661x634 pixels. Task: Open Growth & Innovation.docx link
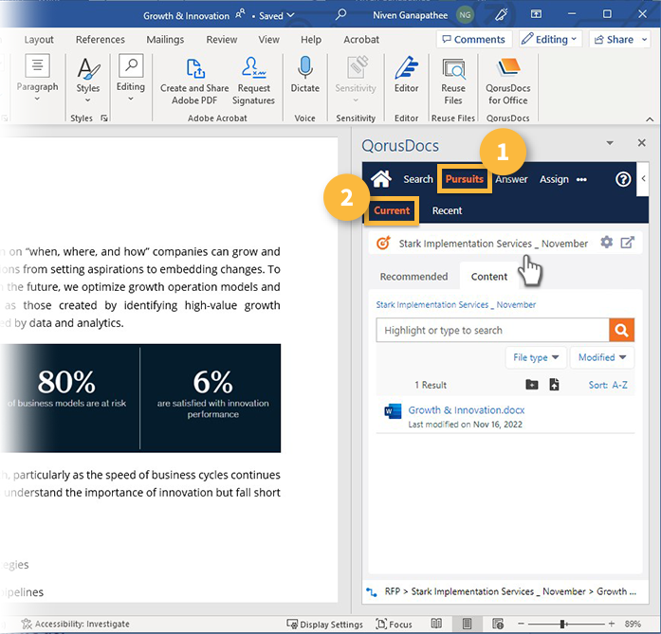[467, 410]
